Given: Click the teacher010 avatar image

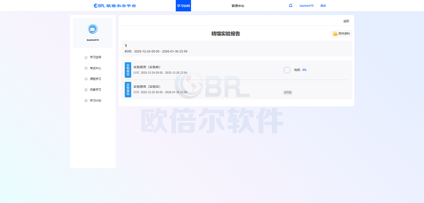Looking at the screenshot, I should point(93,29).
